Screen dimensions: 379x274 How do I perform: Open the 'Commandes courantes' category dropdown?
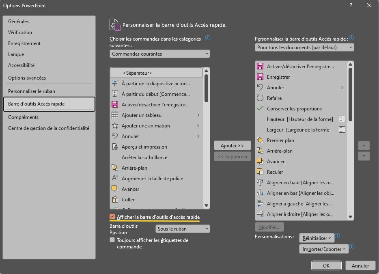point(159,54)
